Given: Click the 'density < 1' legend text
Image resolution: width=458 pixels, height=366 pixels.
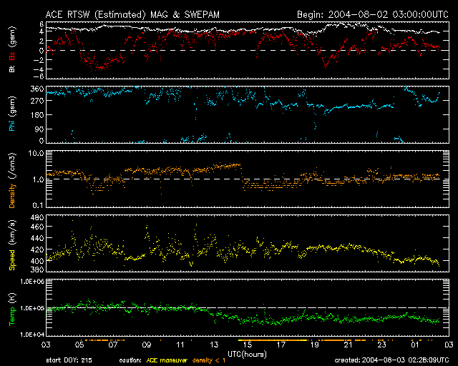Looking at the screenshot, I should 209,360.
